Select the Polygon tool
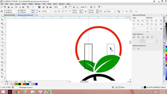Image resolution: width=167 pixels, height=94 pixels. coord(2,45)
